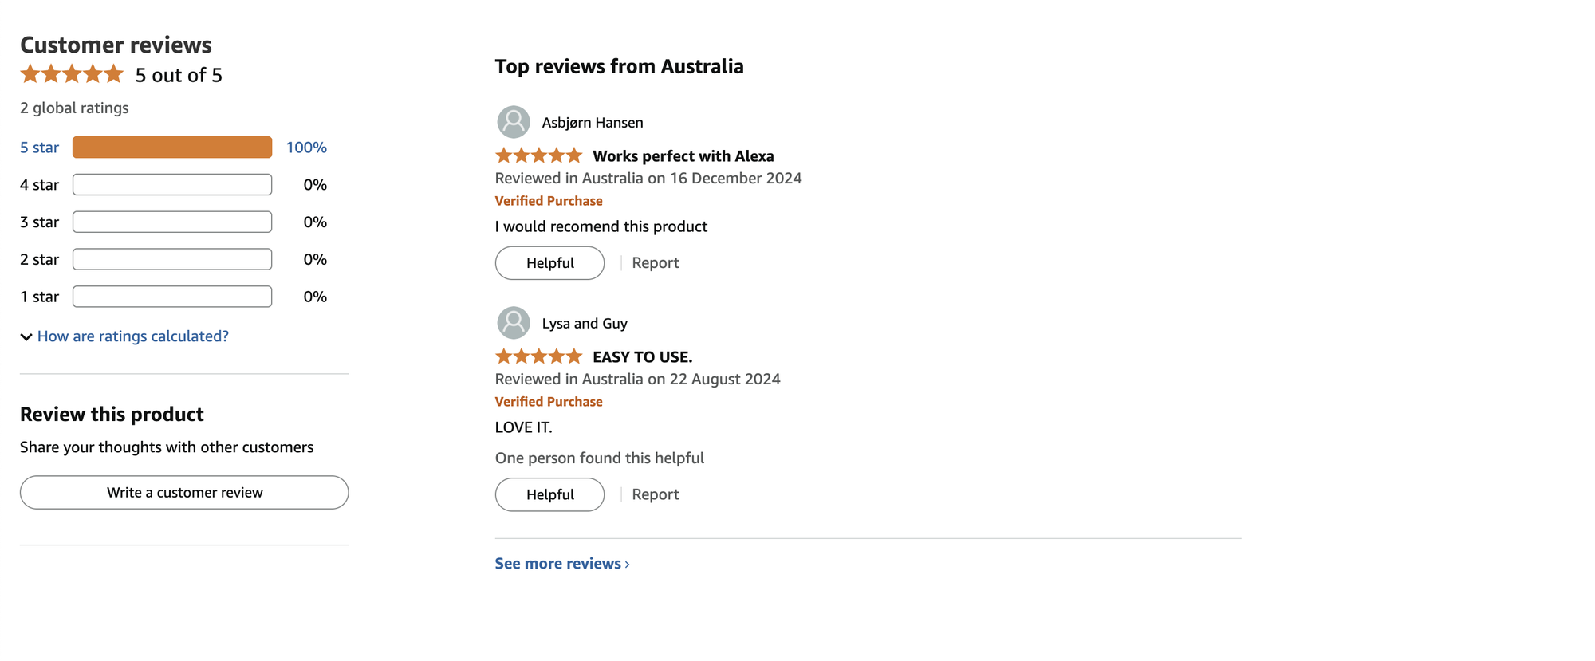
Task: Mark Asbjørn Hansen's review as Helpful
Action: click(x=549, y=262)
